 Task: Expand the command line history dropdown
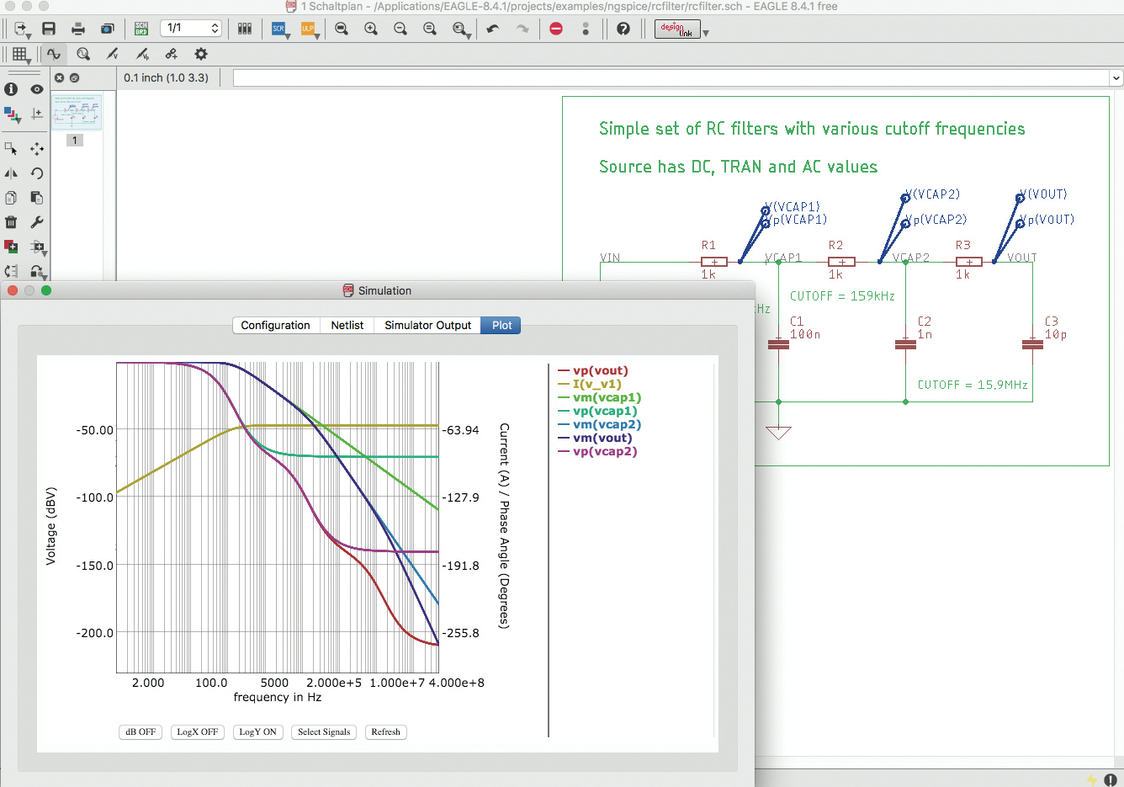(x=1116, y=78)
